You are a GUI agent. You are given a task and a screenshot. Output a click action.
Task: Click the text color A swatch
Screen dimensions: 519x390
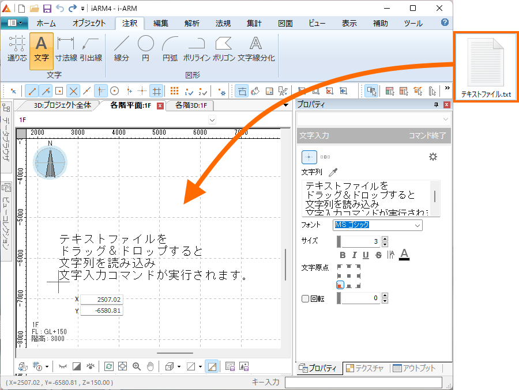[x=404, y=255]
